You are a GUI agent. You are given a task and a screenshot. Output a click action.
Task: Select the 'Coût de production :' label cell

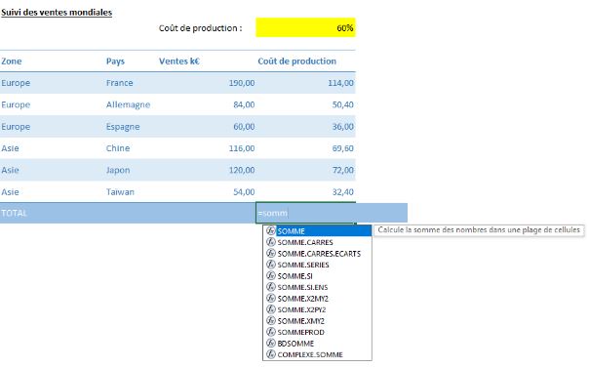(200, 28)
